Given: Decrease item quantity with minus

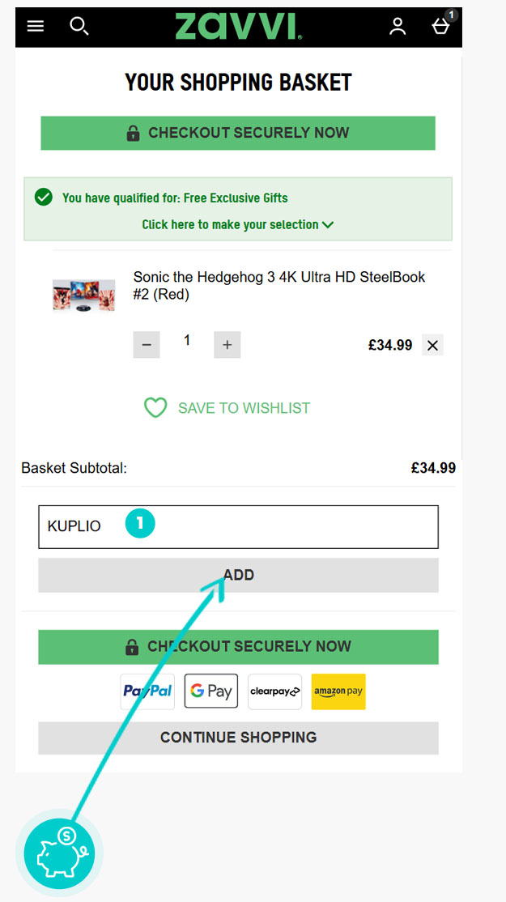Looking at the screenshot, I should coord(147,345).
